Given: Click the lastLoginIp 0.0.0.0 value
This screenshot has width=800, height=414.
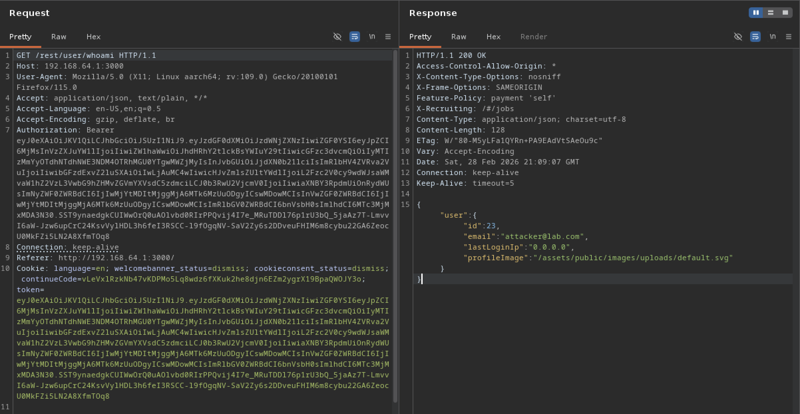Looking at the screenshot, I should point(549,247).
